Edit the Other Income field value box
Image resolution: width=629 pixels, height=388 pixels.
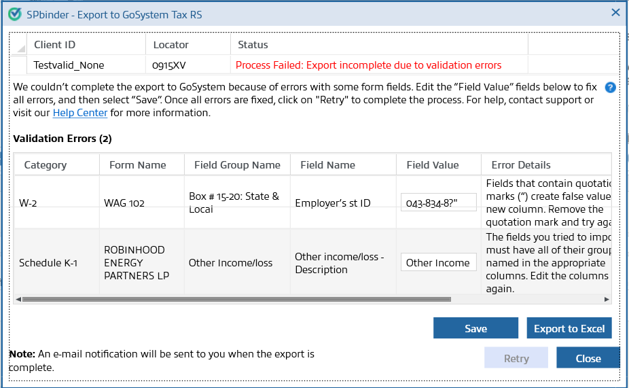pos(438,262)
